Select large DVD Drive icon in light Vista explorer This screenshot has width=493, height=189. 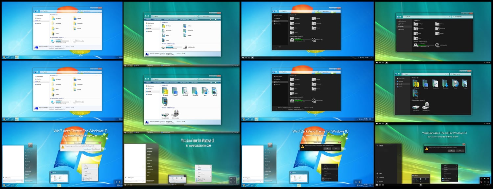tap(176, 113)
